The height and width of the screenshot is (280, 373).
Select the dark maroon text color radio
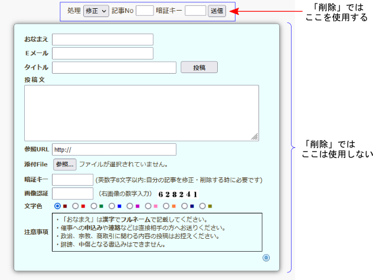click(x=58, y=206)
